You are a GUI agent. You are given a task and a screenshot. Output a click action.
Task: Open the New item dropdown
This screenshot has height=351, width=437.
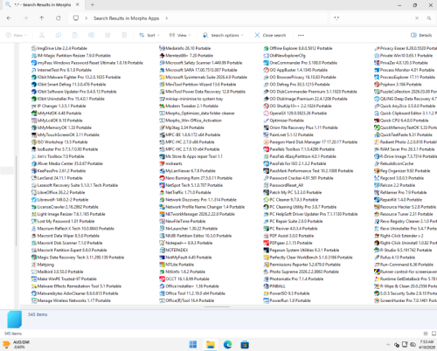coord(17,35)
